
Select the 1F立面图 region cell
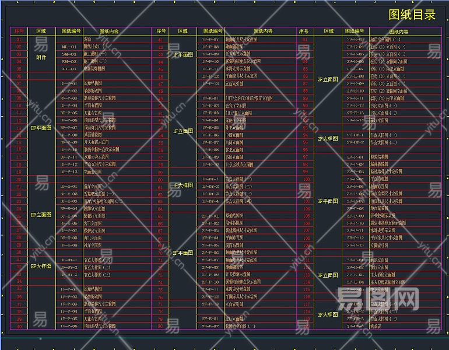tap(183, 131)
